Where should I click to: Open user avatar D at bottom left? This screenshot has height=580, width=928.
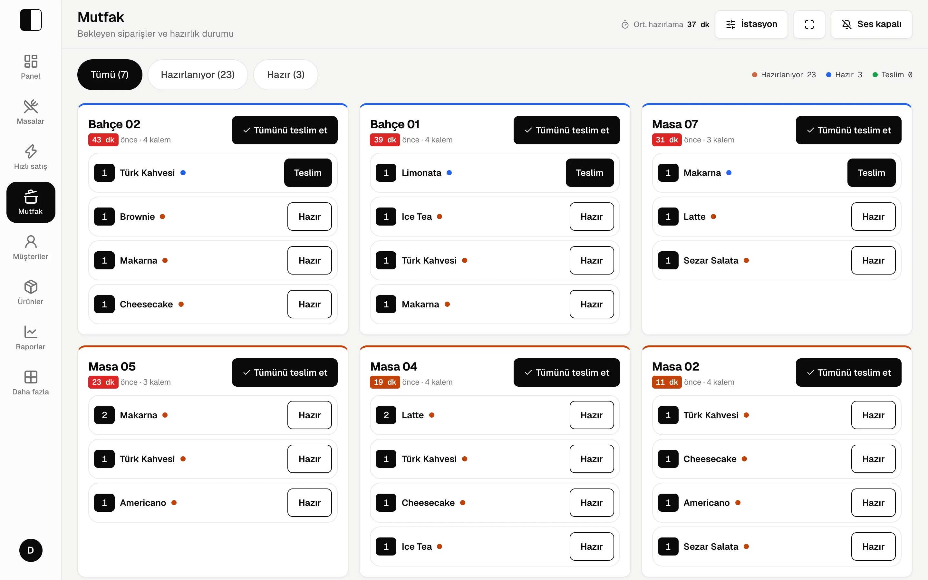[x=31, y=550]
